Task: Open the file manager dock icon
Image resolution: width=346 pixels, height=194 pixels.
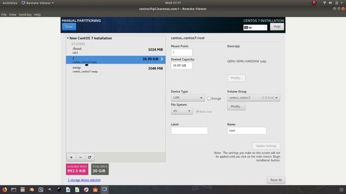Action: pyautogui.click(x=23, y=190)
